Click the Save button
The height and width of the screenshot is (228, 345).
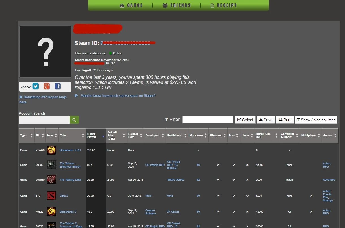pyautogui.click(x=266, y=120)
